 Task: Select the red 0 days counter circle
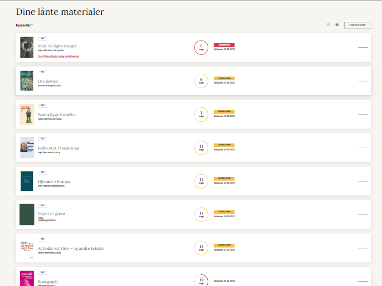201,47
